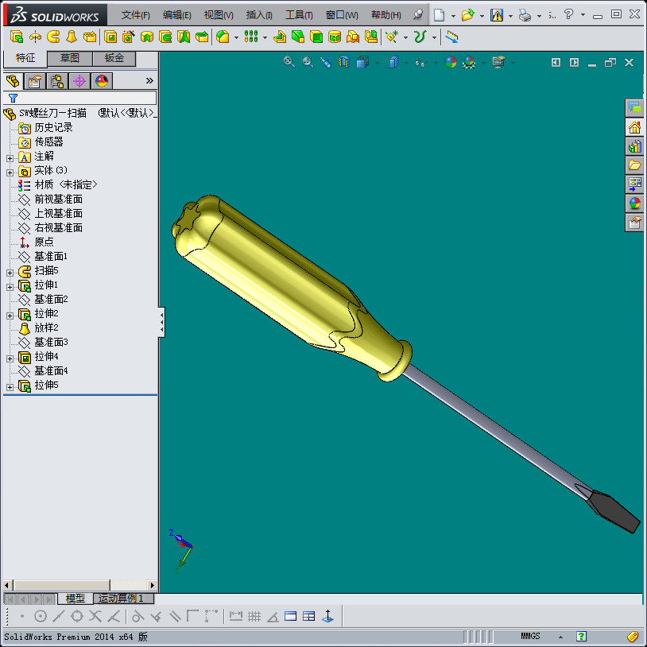Open the File Explorer folder icon in the task pane

634,165
